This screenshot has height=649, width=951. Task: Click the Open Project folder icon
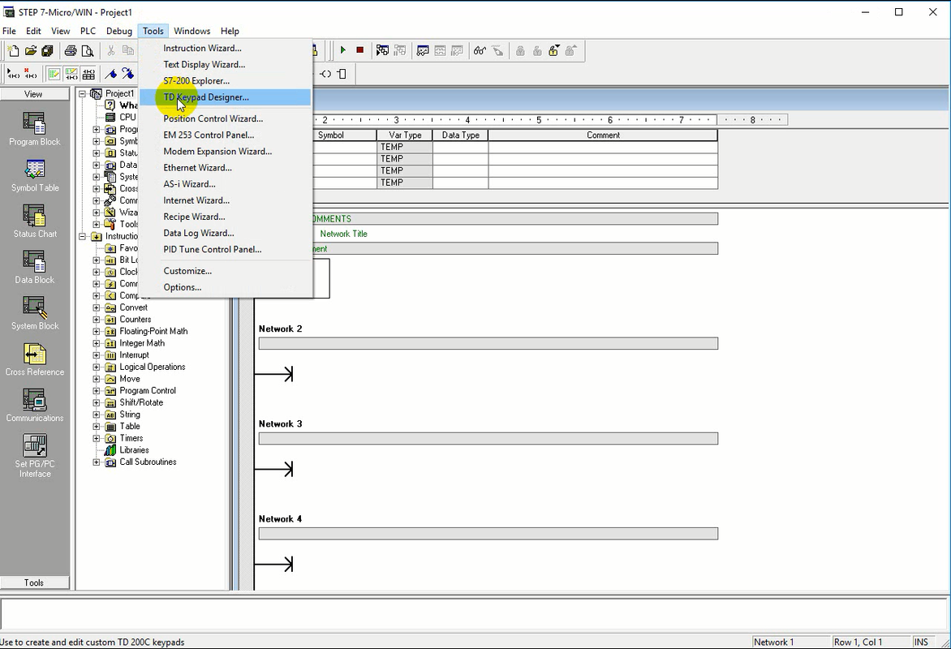(x=30, y=51)
